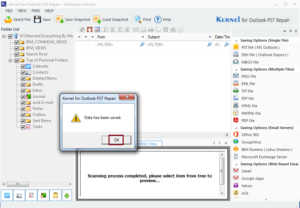Toggle the Top of Personal Folders checkbox

click(17, 61)
